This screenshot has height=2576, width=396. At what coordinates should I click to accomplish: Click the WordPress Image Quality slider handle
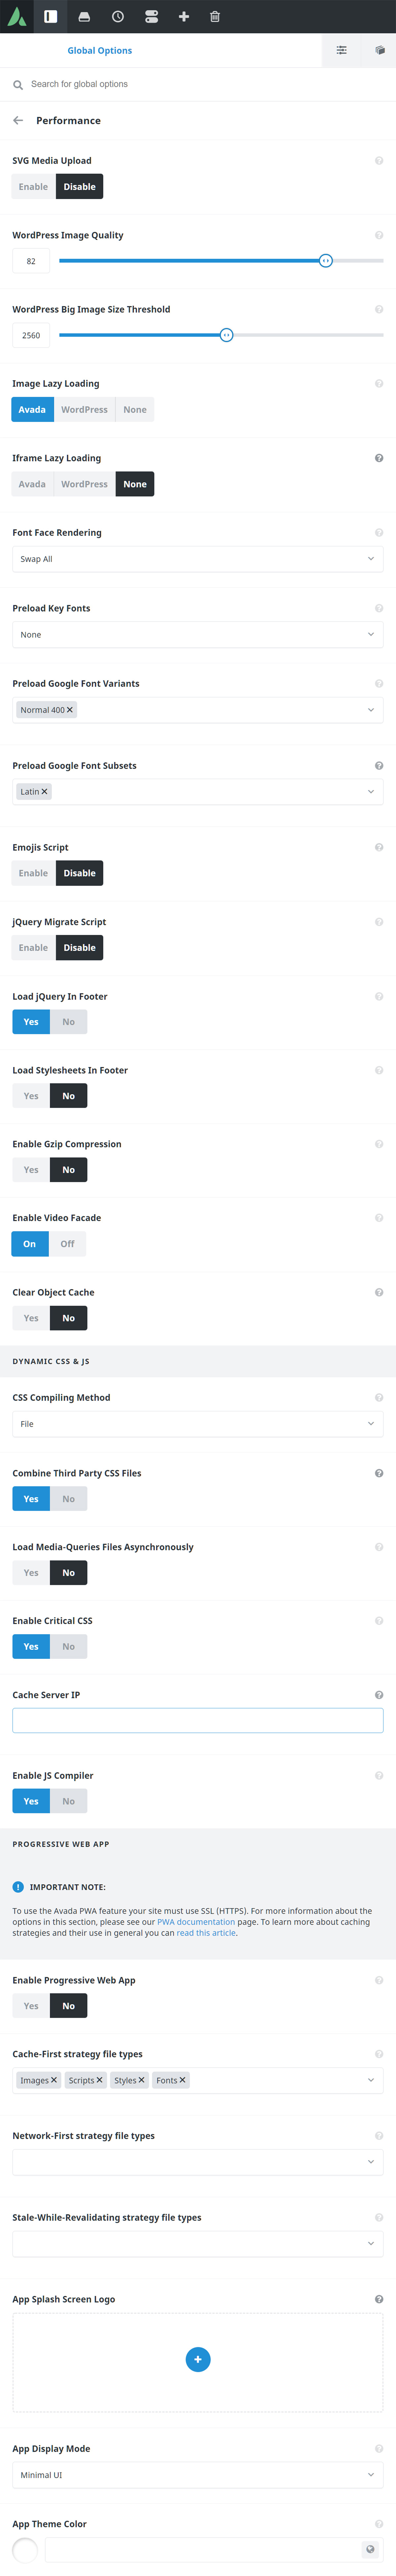[325, 261]
